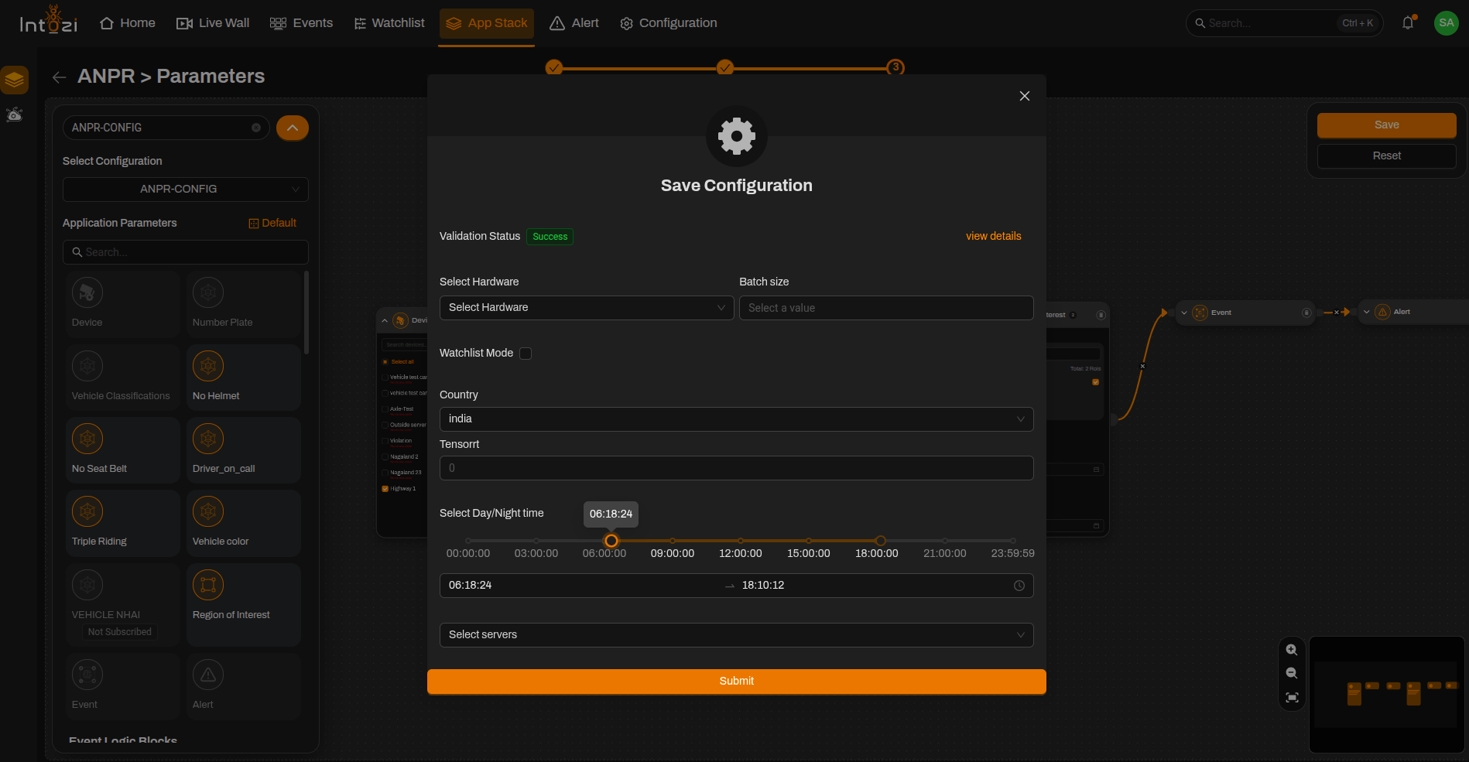This screenshot has width=1469, height=762.
Task: Open the view details link
Action: (x=993, y=236)
